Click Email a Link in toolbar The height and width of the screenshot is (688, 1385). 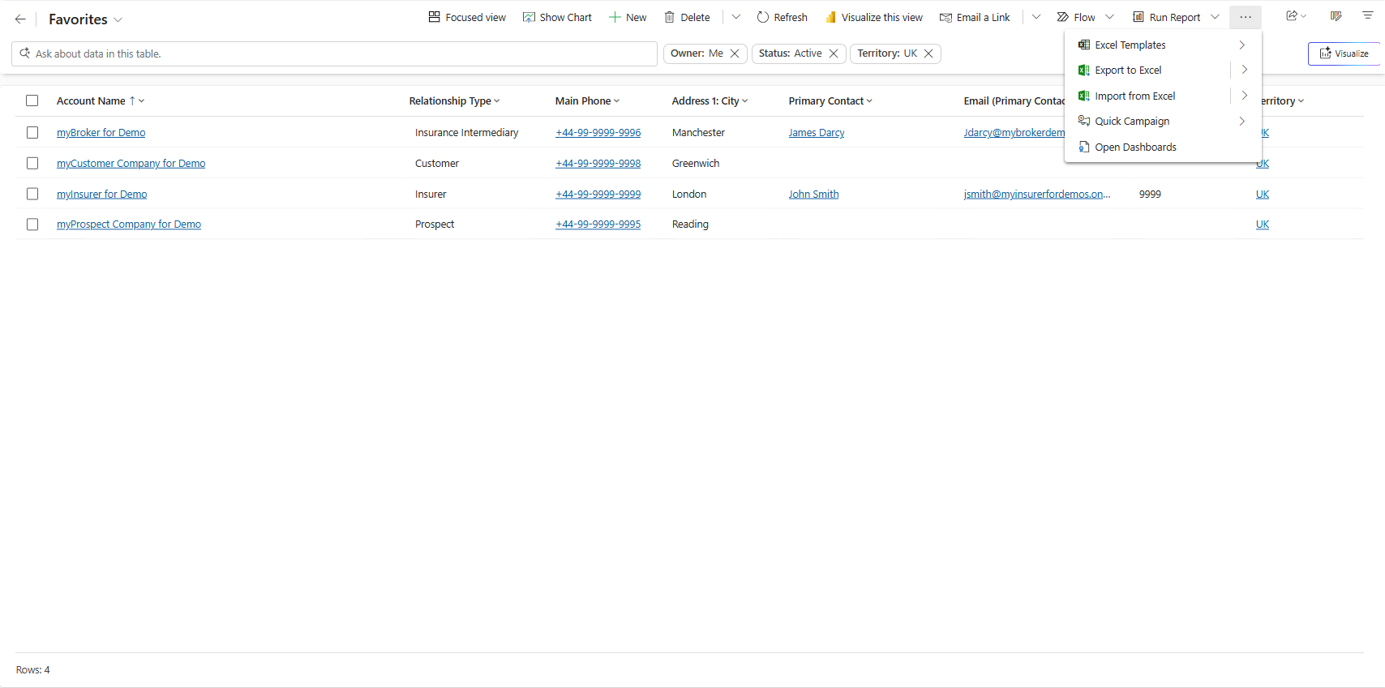click(x=975, y=17)
